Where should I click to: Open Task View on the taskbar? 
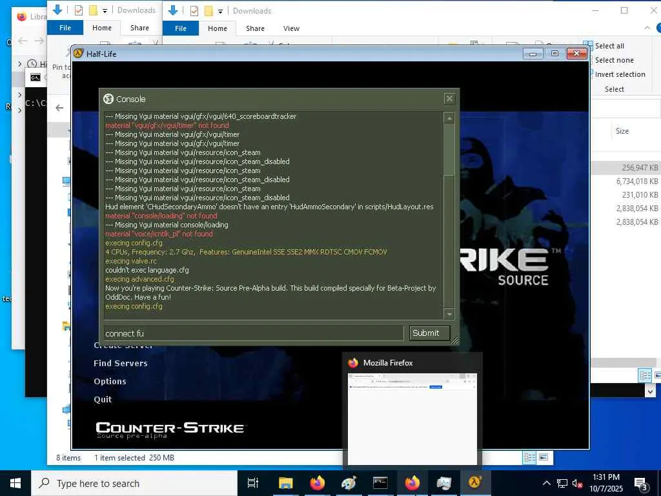pyautogui.click(x=253, y=483)
